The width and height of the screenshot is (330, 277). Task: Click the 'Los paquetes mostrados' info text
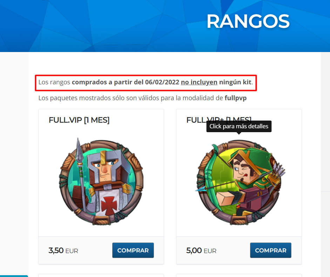(x=142, y=98)
